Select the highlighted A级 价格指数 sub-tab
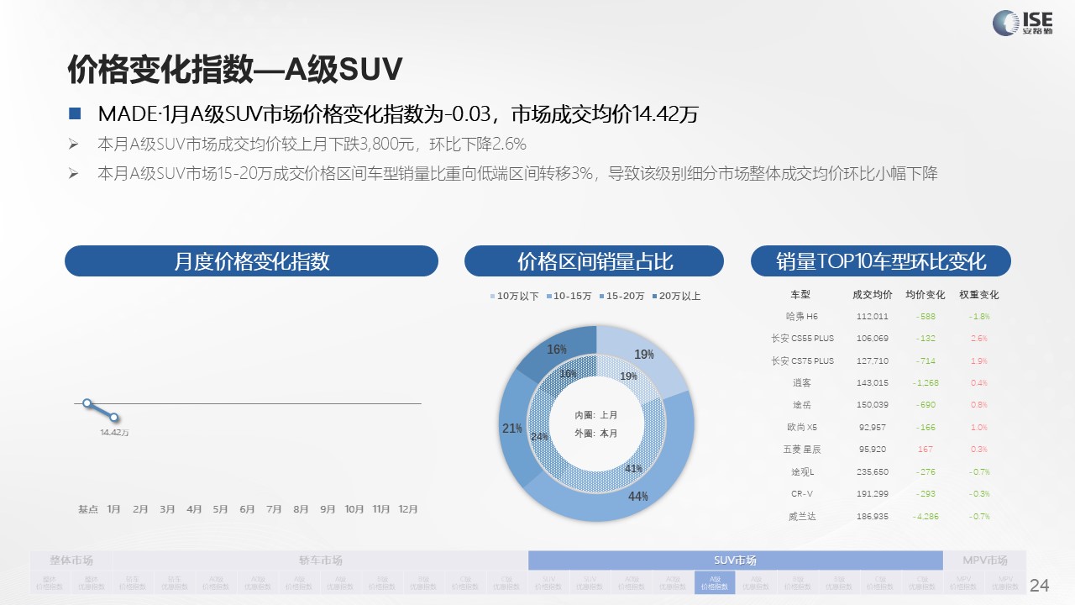Viewport: 1075px width, 605px height. 714,582
